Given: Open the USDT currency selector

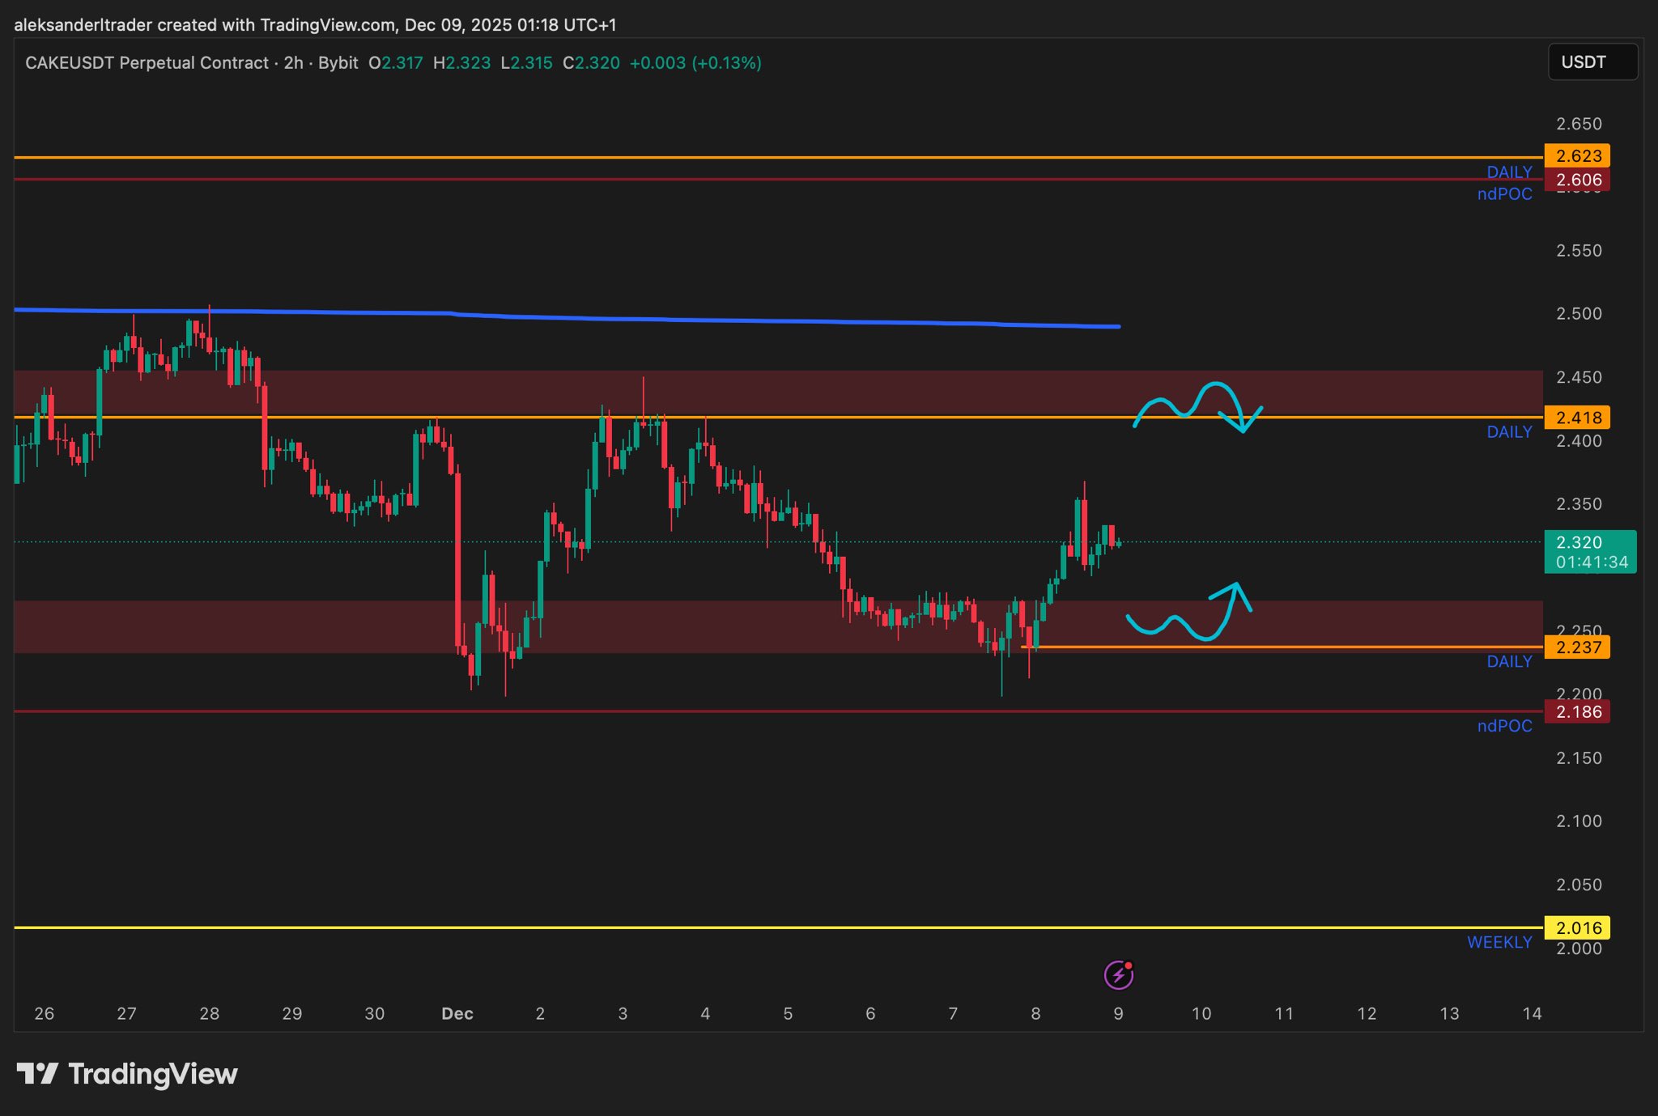Looking at the screenshot, I should coord(1592,62).
